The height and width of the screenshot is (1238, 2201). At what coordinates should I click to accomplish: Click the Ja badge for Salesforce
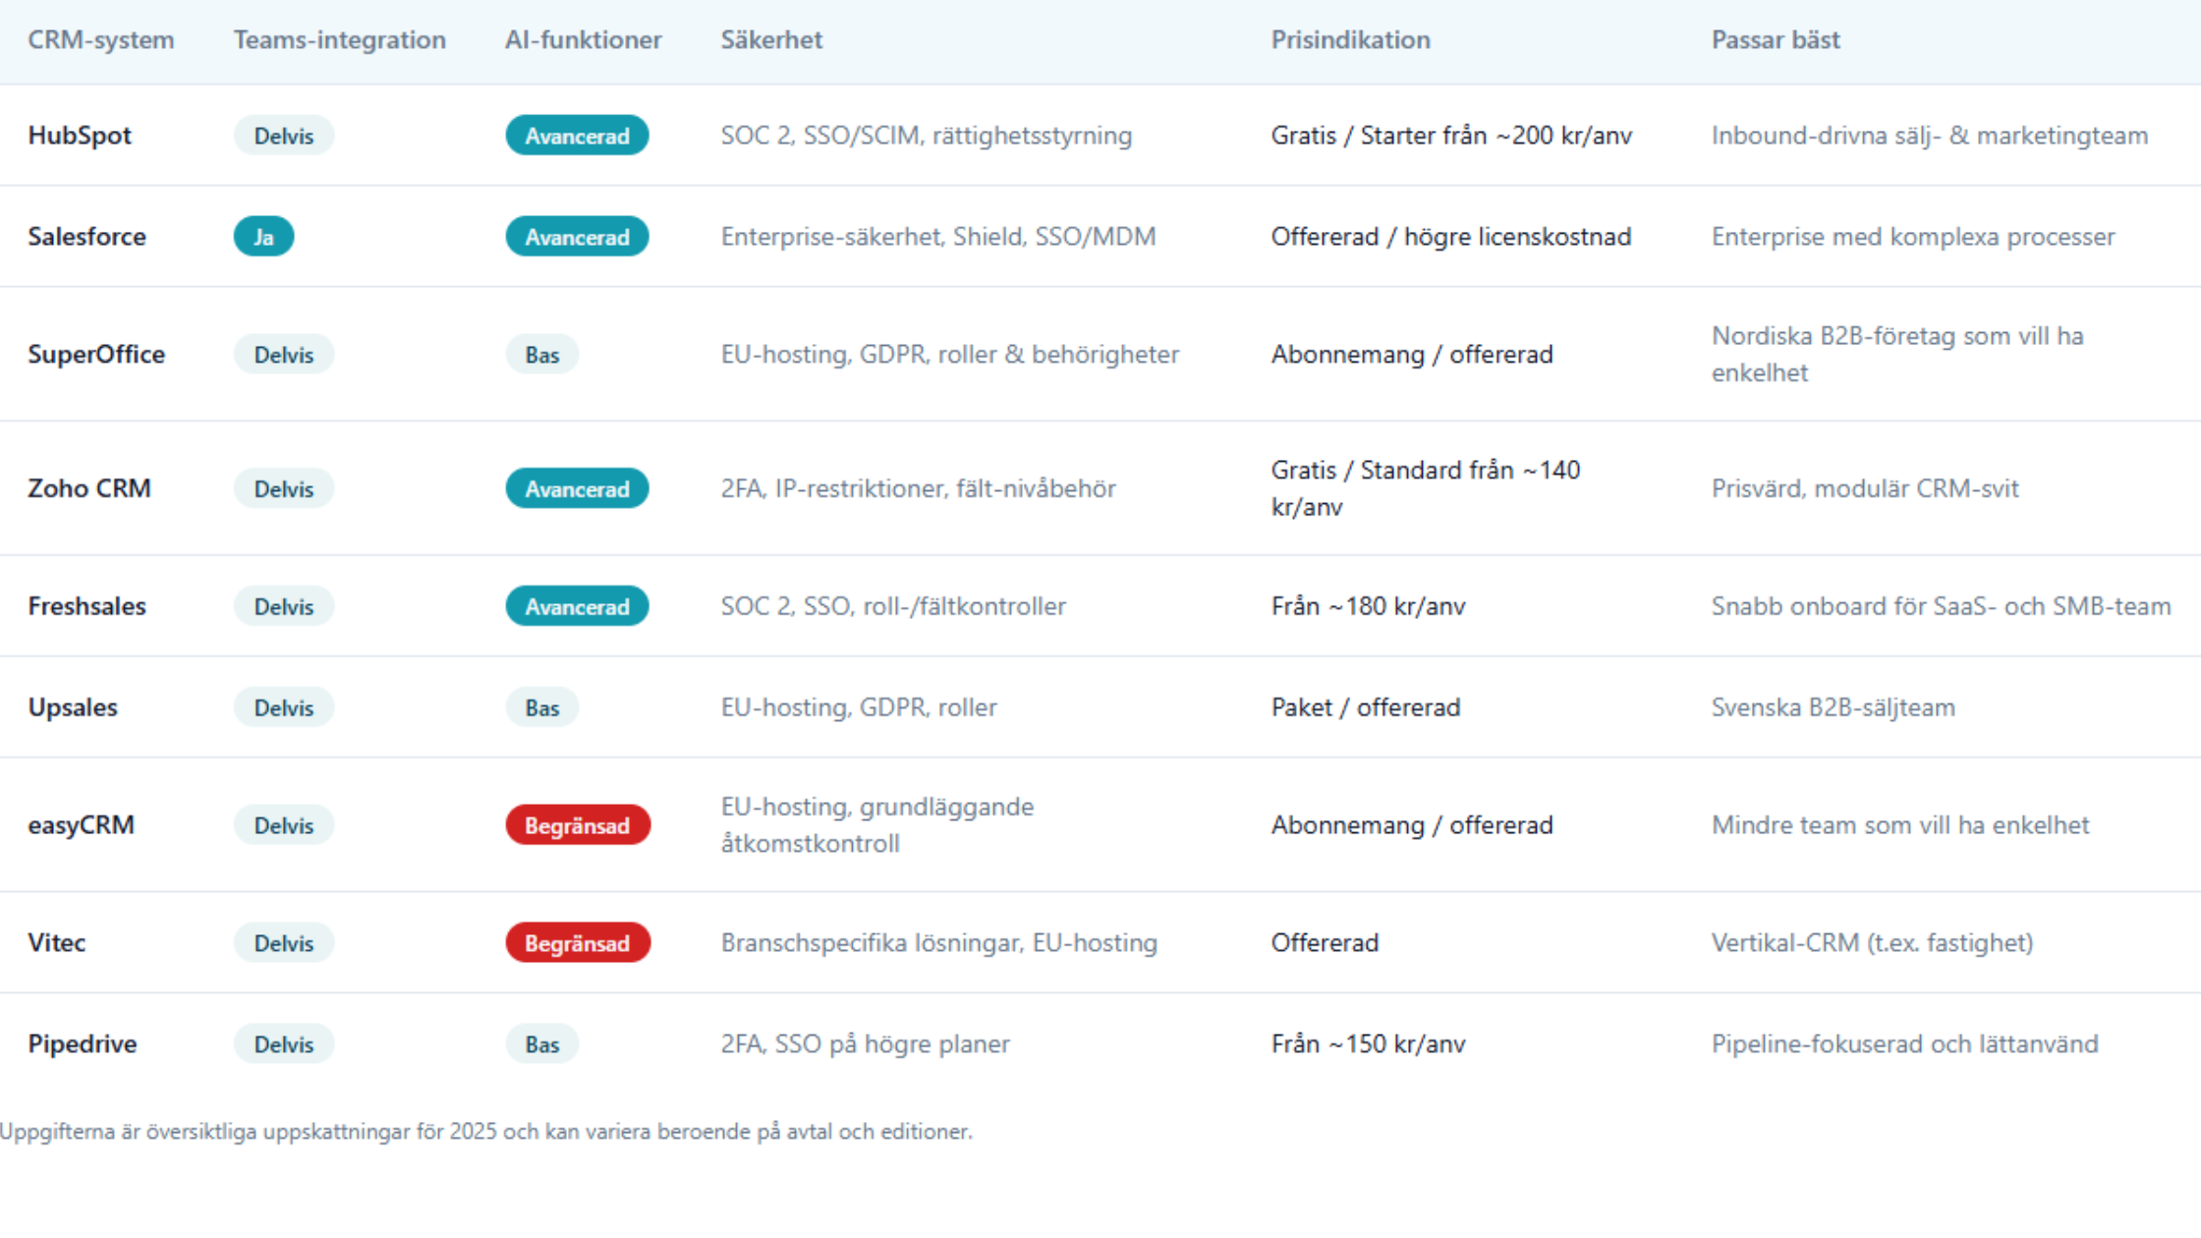coord(263,237)
